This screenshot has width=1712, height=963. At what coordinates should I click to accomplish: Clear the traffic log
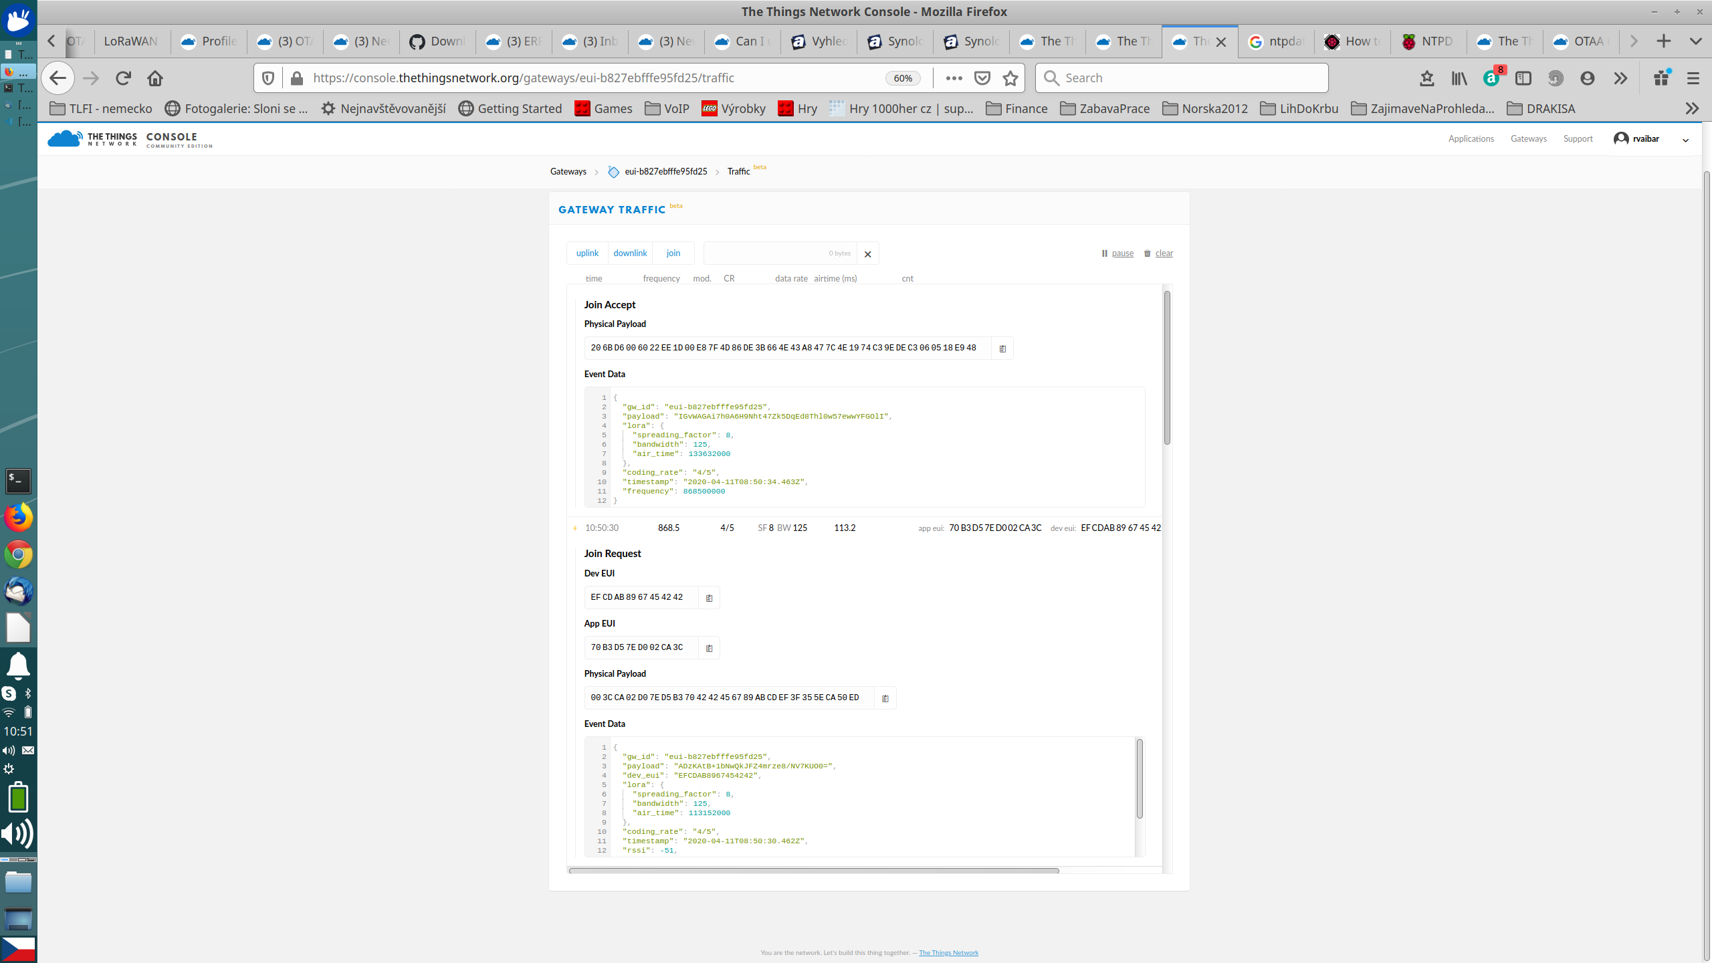coord(1158,253)
